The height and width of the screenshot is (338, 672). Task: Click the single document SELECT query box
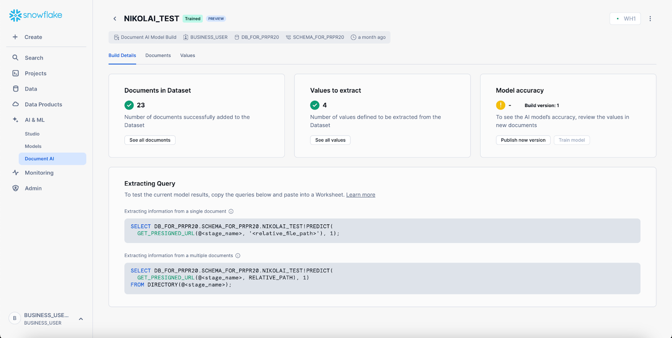tap(382, 230)
